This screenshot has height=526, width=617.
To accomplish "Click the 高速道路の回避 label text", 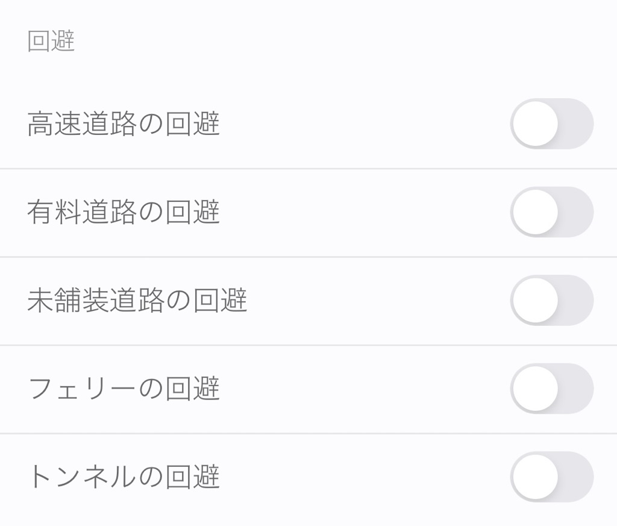I will pos(123,124).
